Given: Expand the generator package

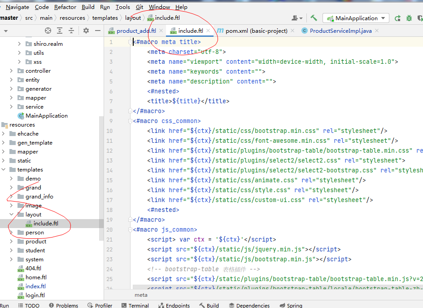Looking at the screenshot, I should (x=11, y=88).
